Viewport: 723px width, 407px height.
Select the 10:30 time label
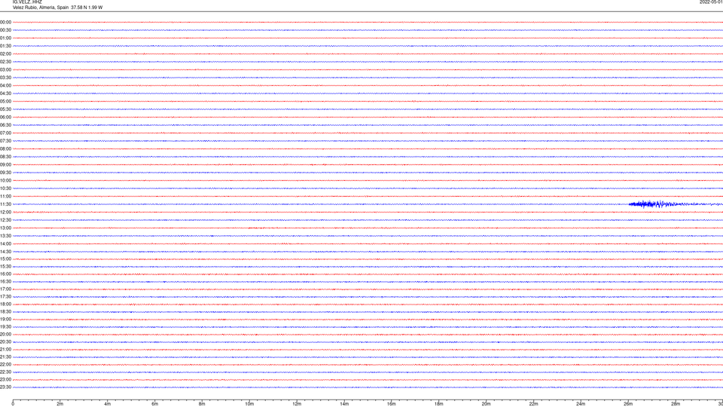(5, 188)
